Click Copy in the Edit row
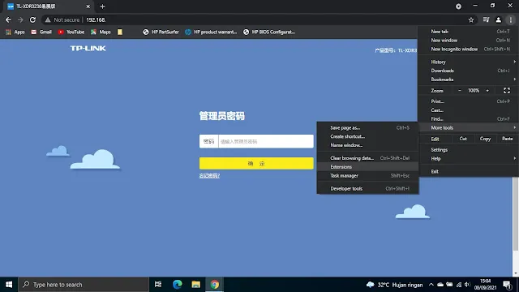 (x=485, y=139)
